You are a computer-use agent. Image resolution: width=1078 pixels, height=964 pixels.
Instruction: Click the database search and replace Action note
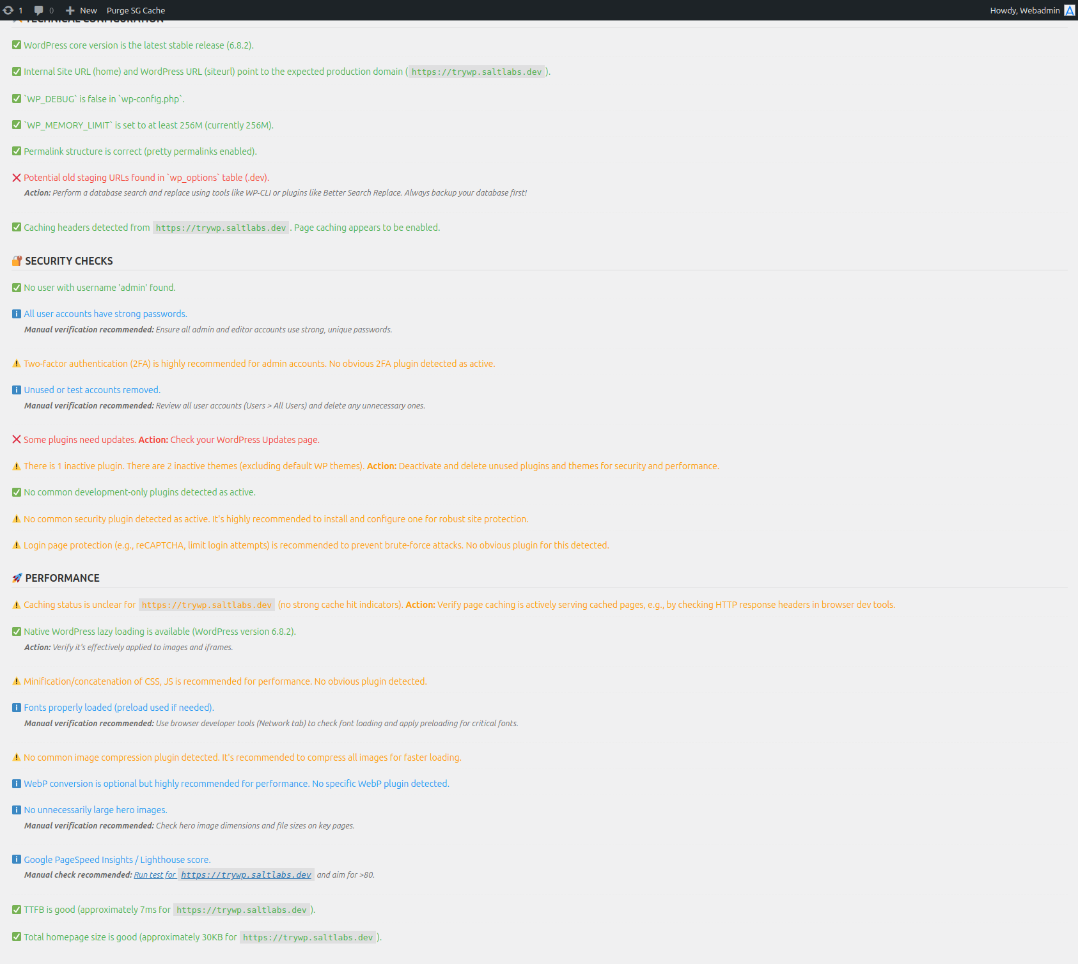[276, 193]
